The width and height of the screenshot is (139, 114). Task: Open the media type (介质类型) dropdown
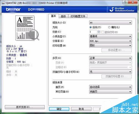[110, 36]
